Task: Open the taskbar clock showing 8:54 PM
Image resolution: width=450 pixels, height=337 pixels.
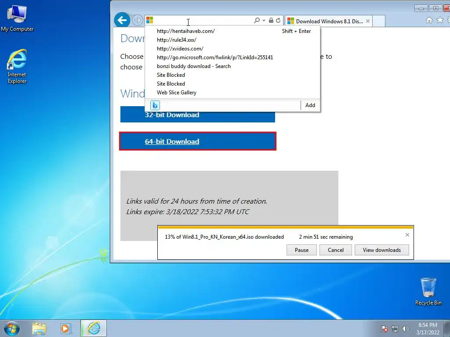Action: click(428, 329)
